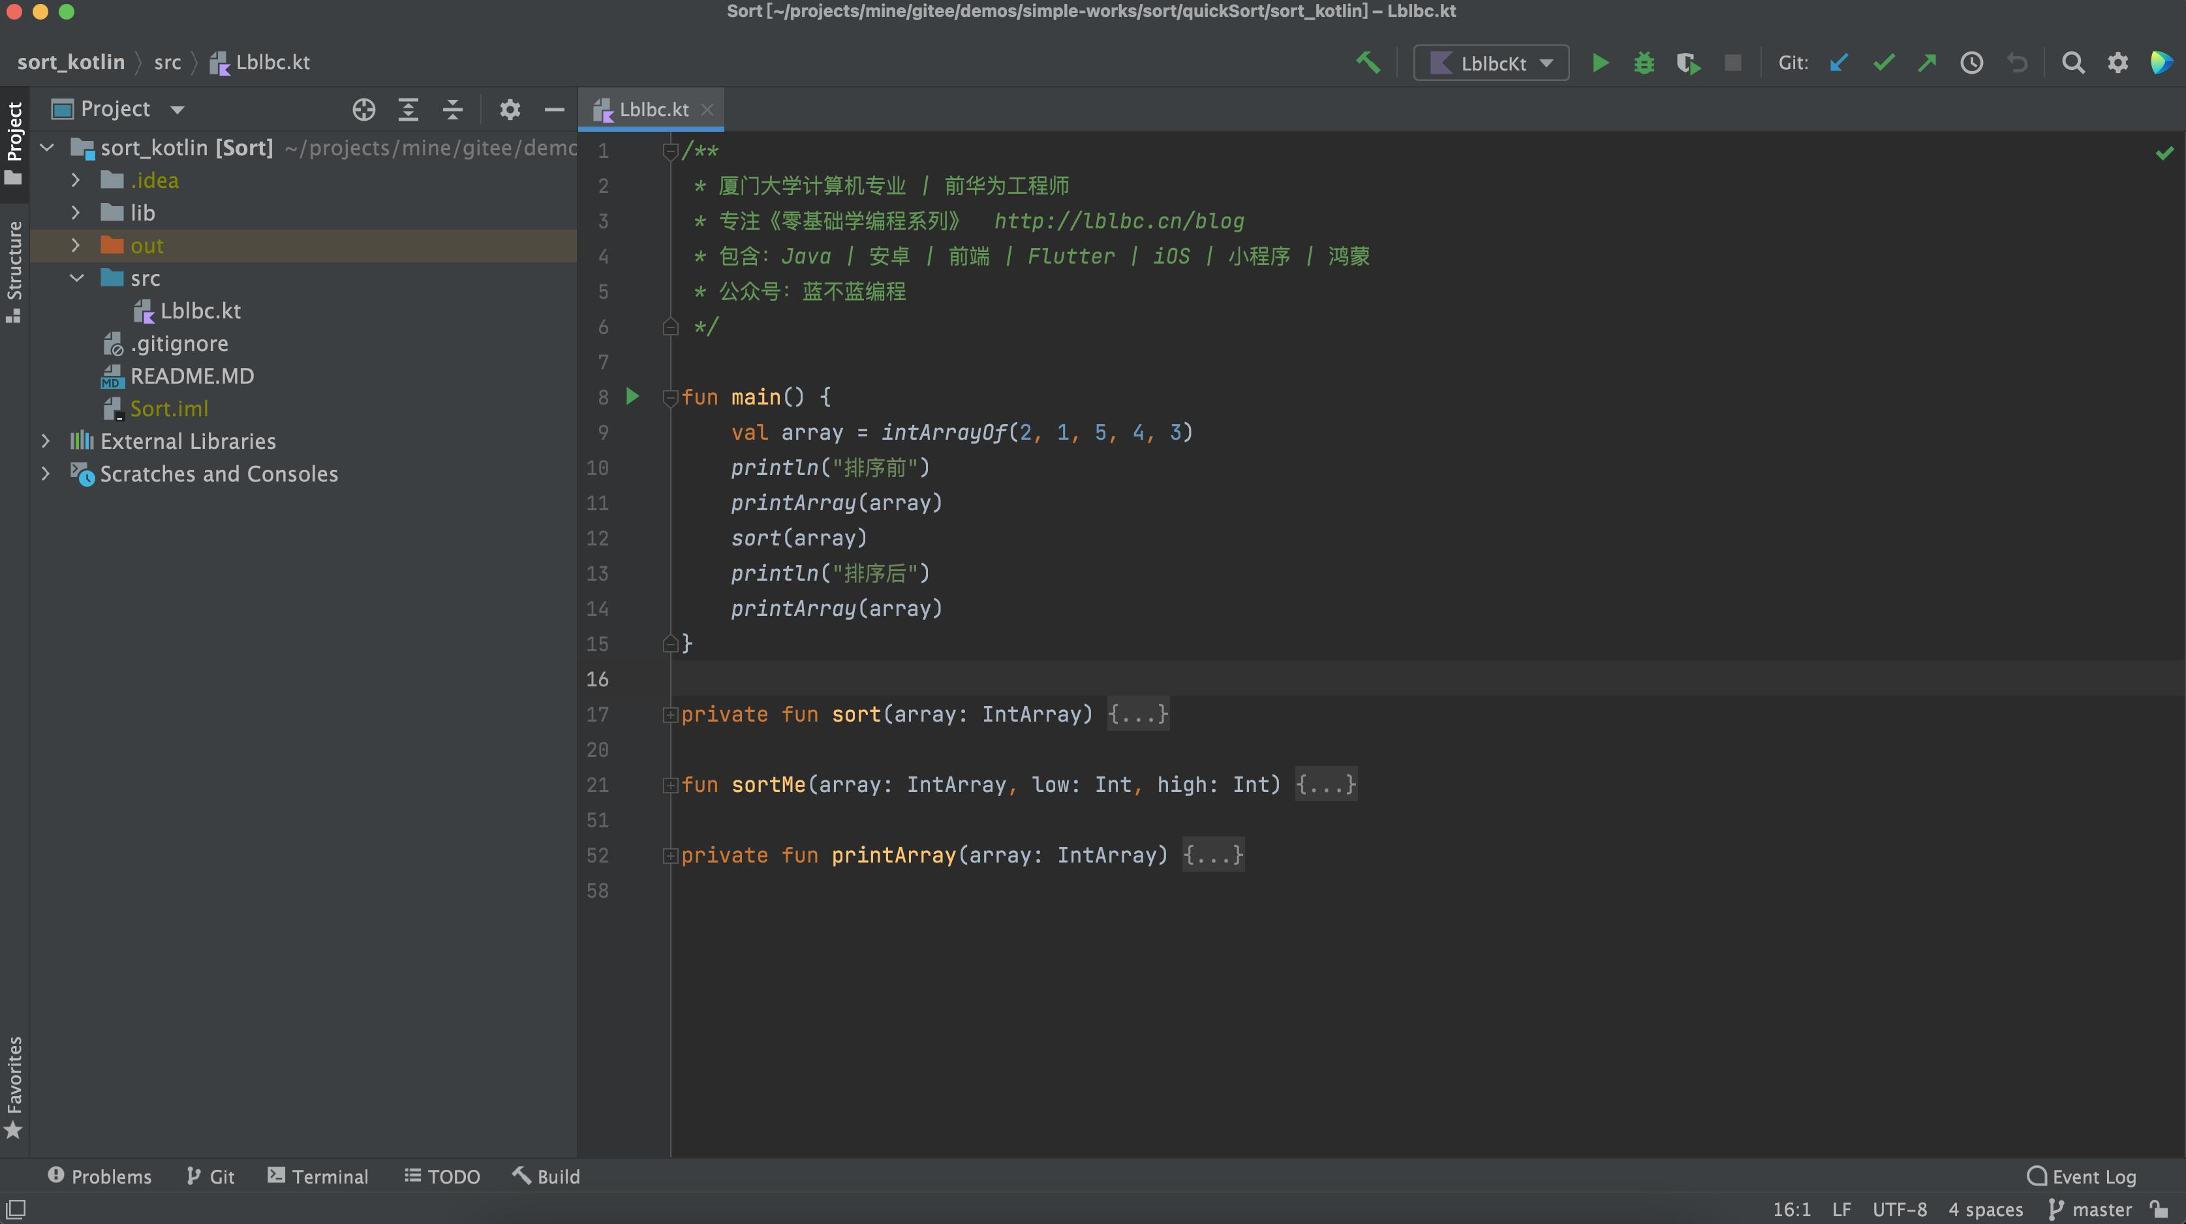
Task: Click run gutter arrow beside main function
Action: point(632,396)
